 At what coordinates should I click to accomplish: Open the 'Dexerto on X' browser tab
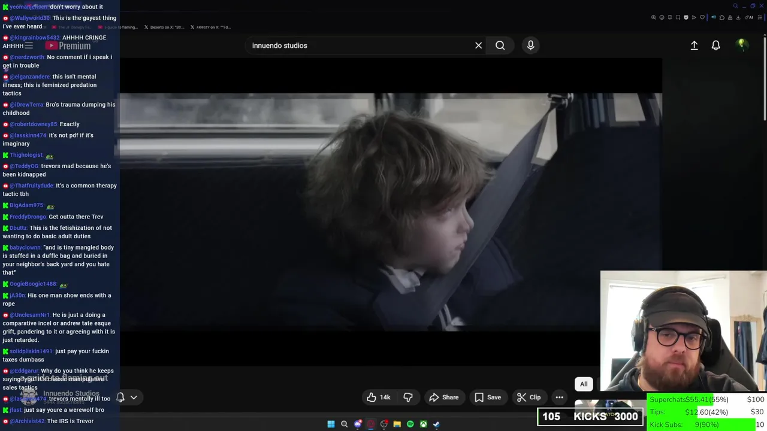click(x=164, y=27)
